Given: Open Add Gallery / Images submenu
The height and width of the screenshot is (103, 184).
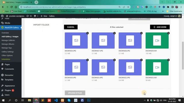Looking at the screenshot, I should pos(10,37).
